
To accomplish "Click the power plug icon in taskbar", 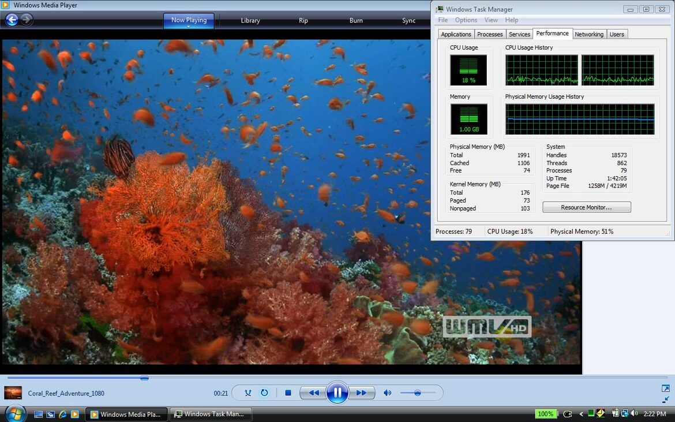I will pos(567,414).
